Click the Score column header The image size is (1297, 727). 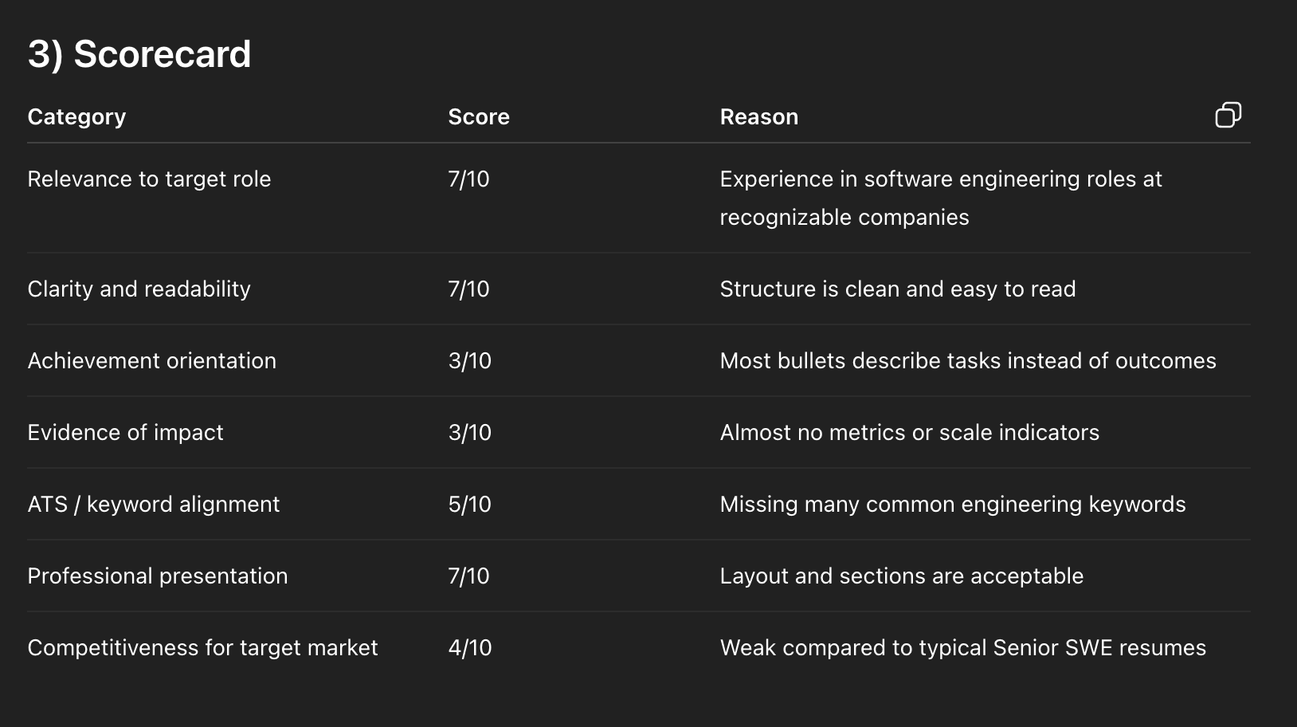tap(478, 117)
